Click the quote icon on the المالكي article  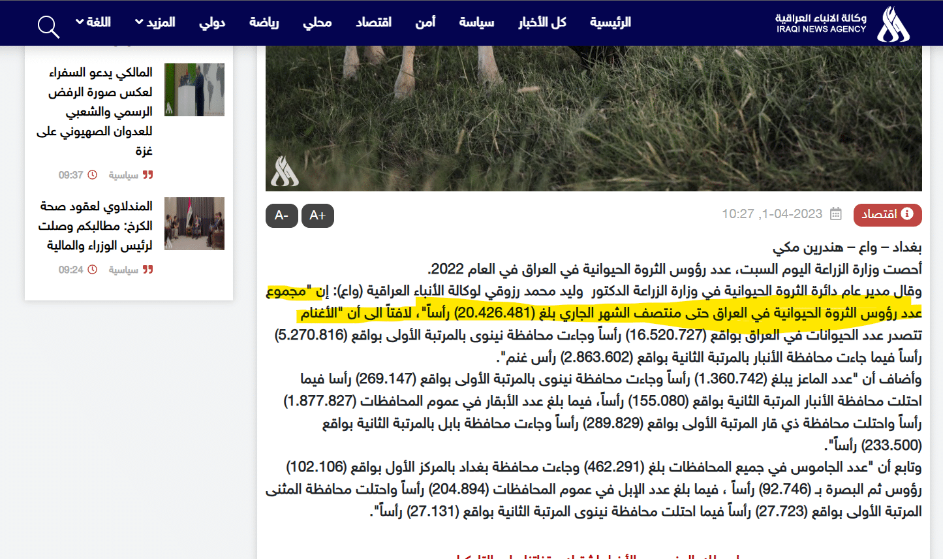pyautogui.click(x=148, y=175)
